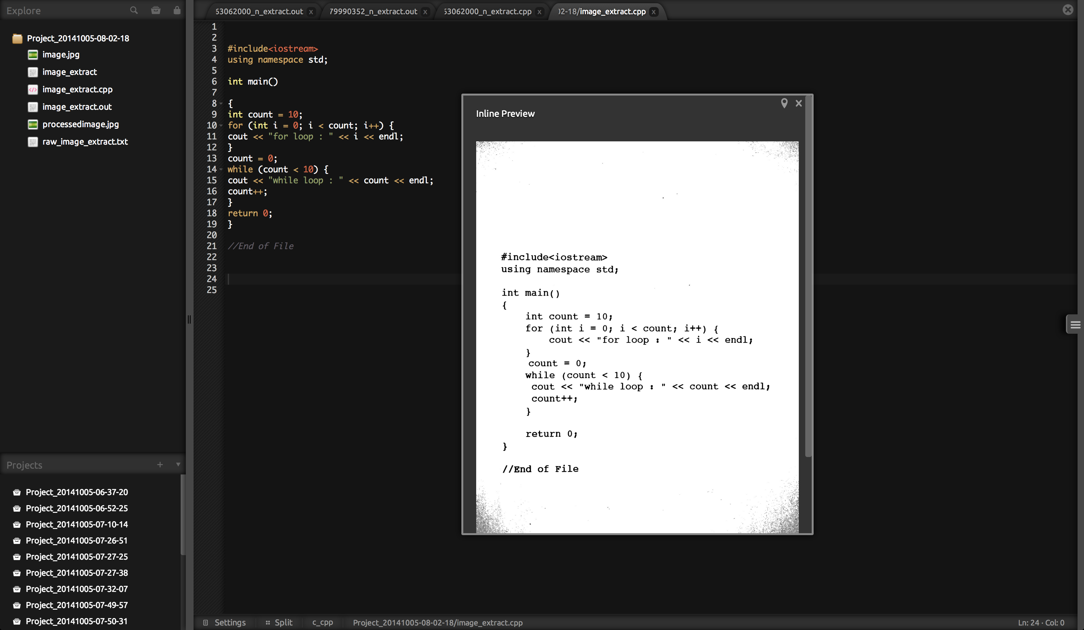
Task: Click Split in the bottom status bar
Action: (283, 623)
